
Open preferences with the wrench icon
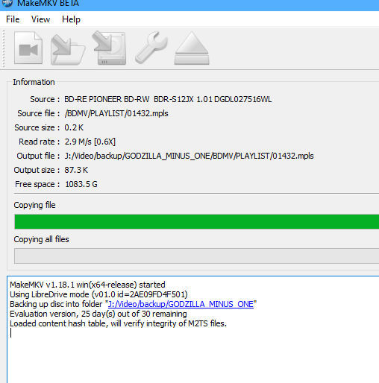click(x=151, y=47)
